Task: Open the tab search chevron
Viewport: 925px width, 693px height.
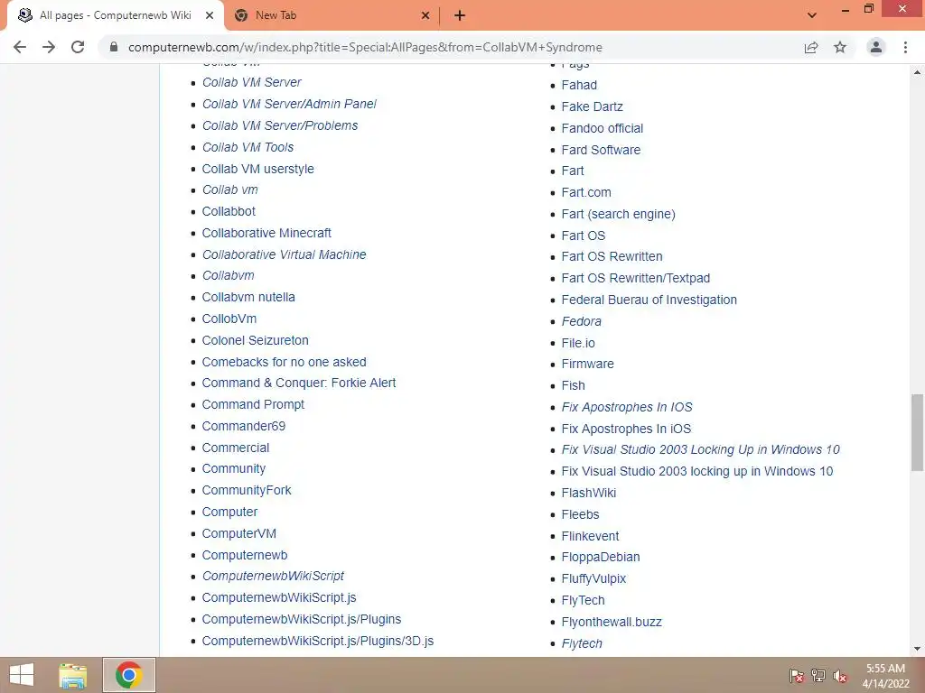Action: point(812,16)
